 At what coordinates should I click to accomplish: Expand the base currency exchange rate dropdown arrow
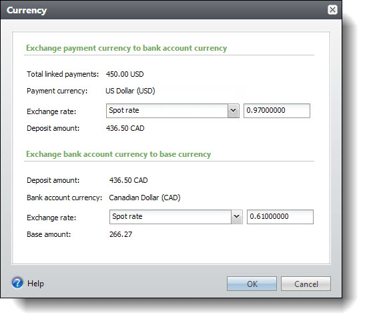click(237, 217)
